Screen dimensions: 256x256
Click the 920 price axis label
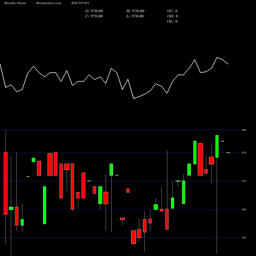click(x=244, y=209)
